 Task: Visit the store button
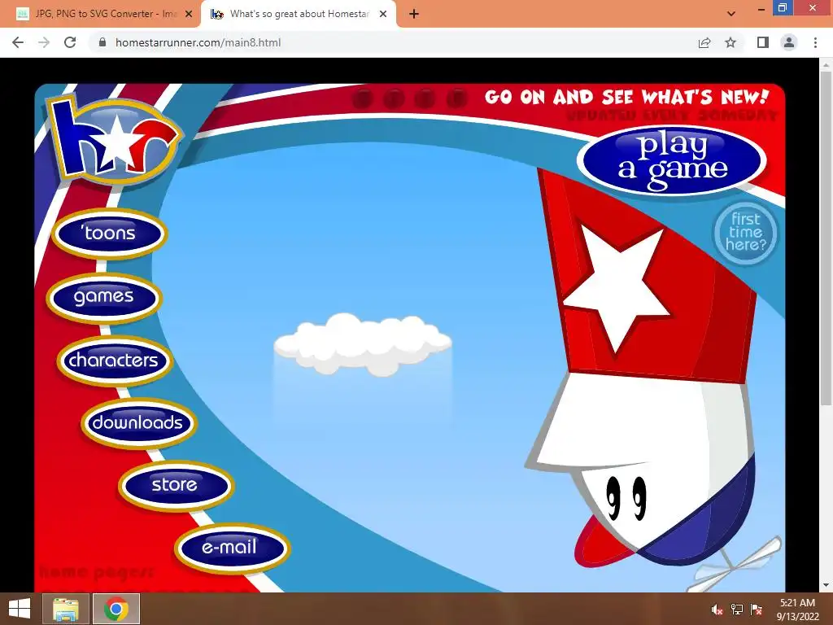point(176,485)
